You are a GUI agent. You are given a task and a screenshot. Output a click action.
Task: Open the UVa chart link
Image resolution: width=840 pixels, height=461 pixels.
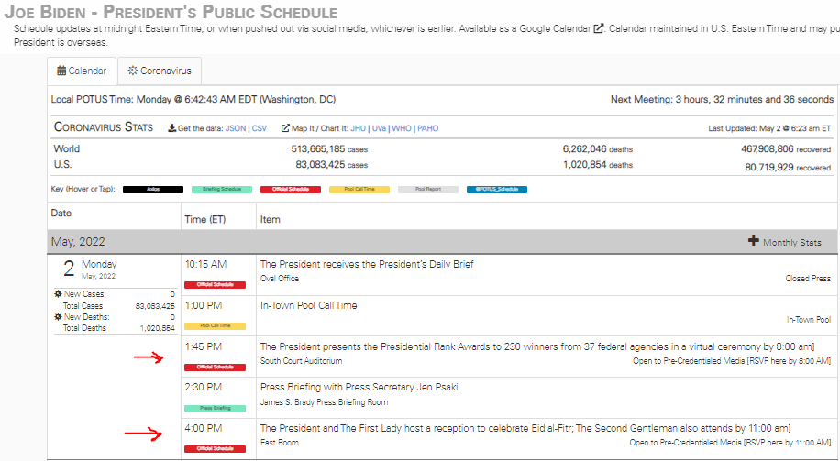tap(379, 128)
